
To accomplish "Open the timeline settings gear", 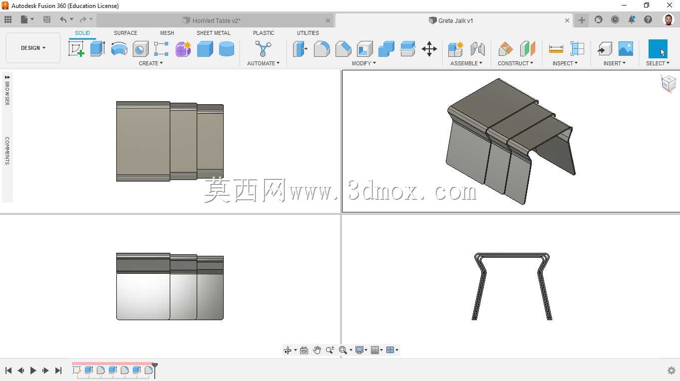I will pyautogui.click(x=672, y=371).
